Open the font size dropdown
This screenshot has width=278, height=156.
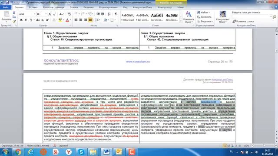[x=46, y=14]
